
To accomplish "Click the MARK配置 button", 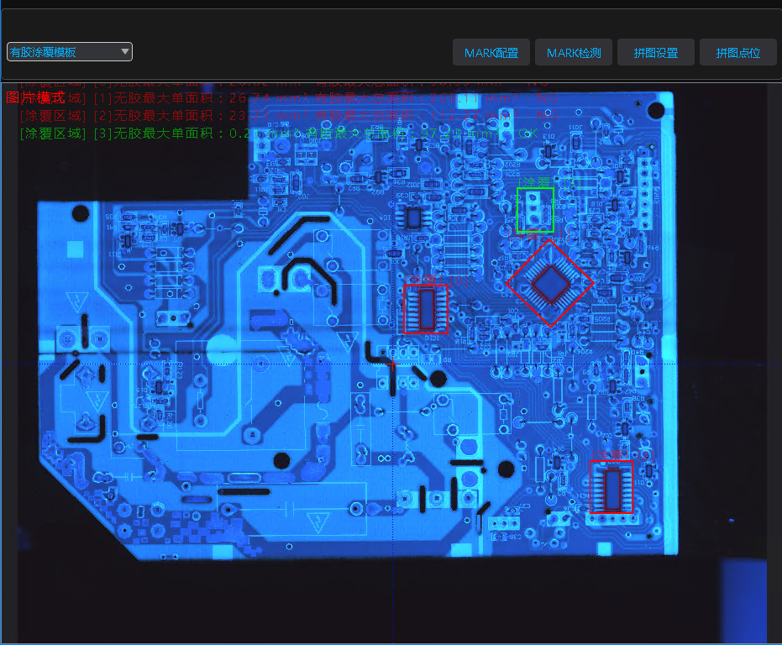I will tap(491, 53).
